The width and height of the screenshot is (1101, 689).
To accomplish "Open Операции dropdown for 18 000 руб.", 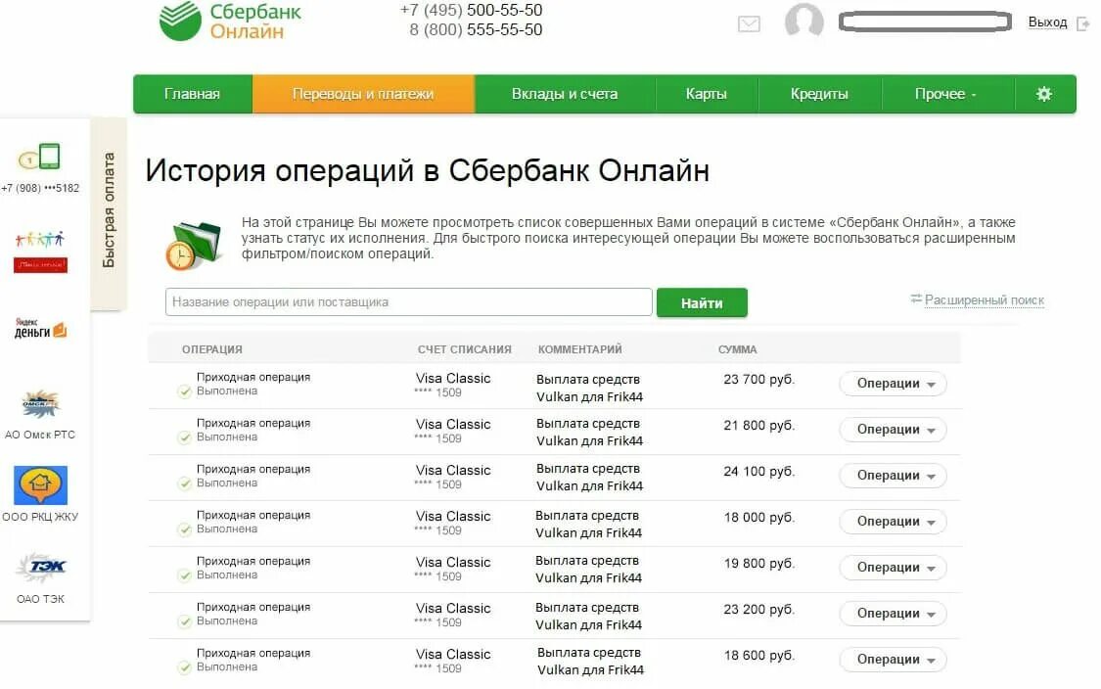I will coord(894,522).
